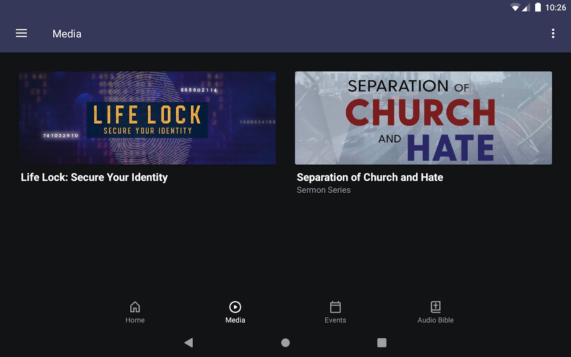Select the 'Life Lock: Secure Your Identity' title
Screen dimensions: 571x357
click(x=95, y=177)
